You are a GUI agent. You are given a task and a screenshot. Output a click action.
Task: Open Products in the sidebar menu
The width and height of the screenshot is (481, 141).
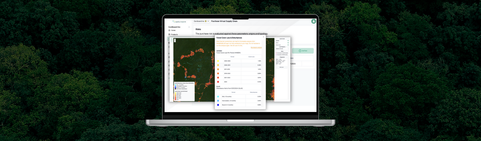[174, 34]
